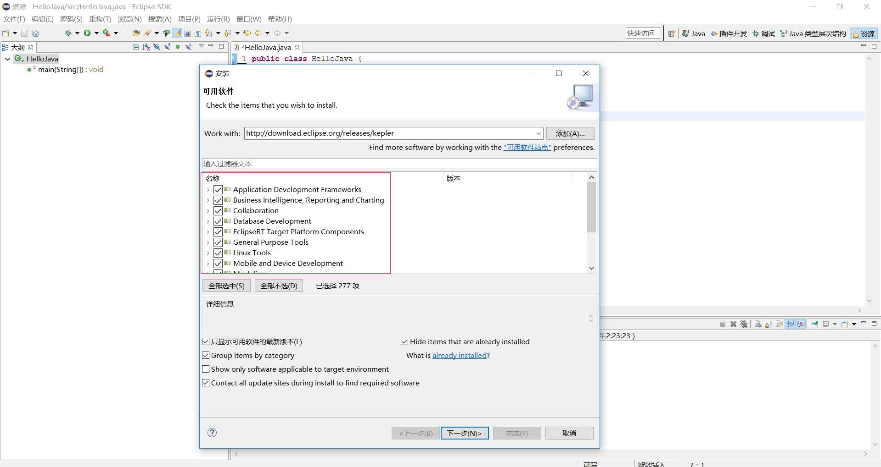Toggle Show Whitespace Characters pilcrow icon
881x467 pixels.
(x=198, y=33)
